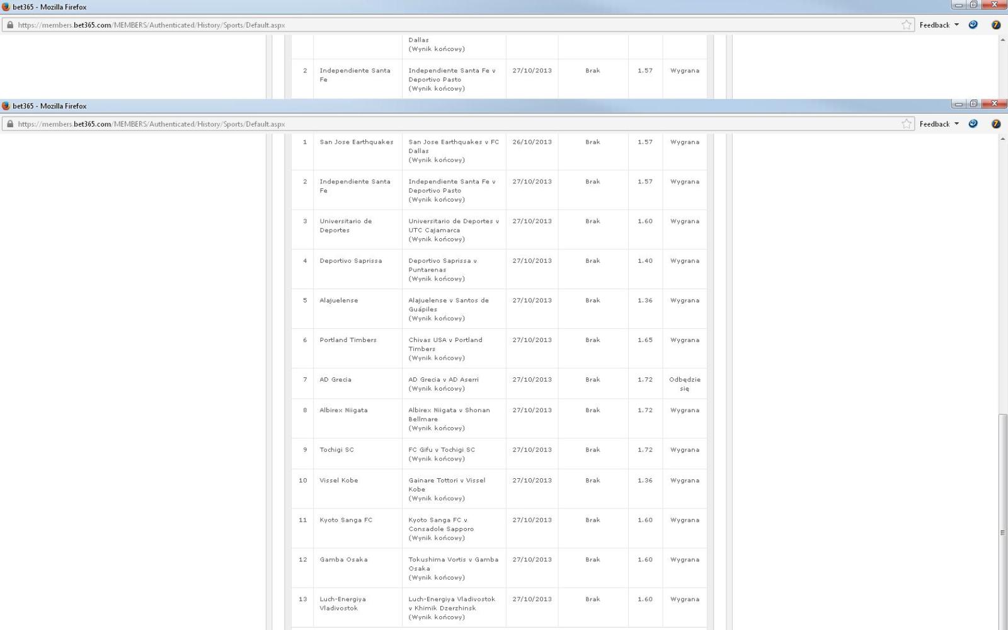The image size is (1008, 630).
Task: Click odds value 1.40 in Saprissa row
Action: (645, 261)
